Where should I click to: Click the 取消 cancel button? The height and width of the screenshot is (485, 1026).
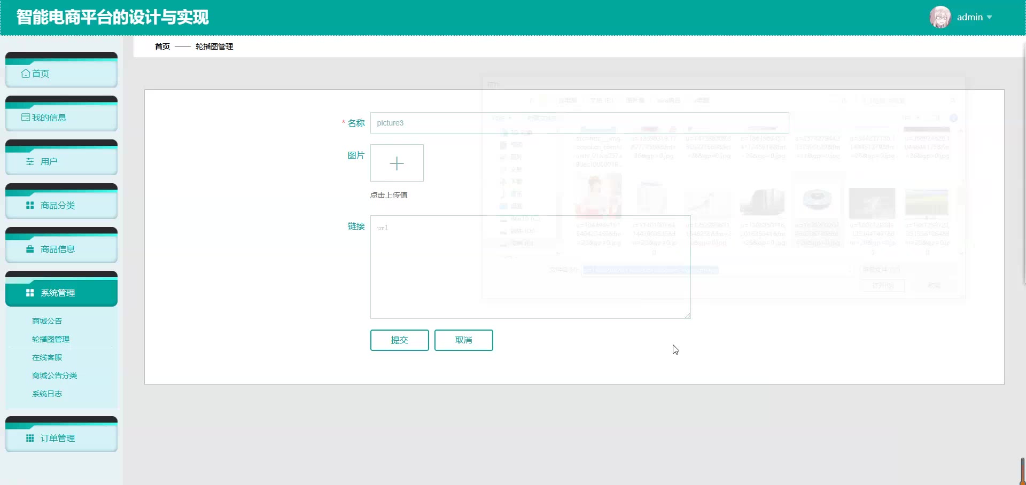tap(464, 340)
